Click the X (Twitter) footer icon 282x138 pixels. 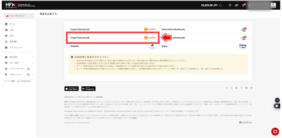coord(231,88)
